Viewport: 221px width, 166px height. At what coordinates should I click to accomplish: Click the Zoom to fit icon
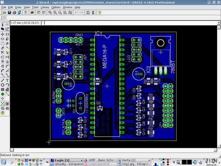(50, 12)
